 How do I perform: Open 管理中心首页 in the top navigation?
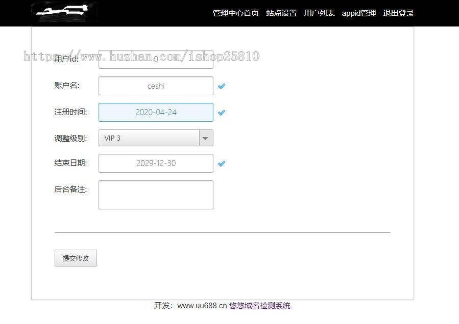(236, 13)
